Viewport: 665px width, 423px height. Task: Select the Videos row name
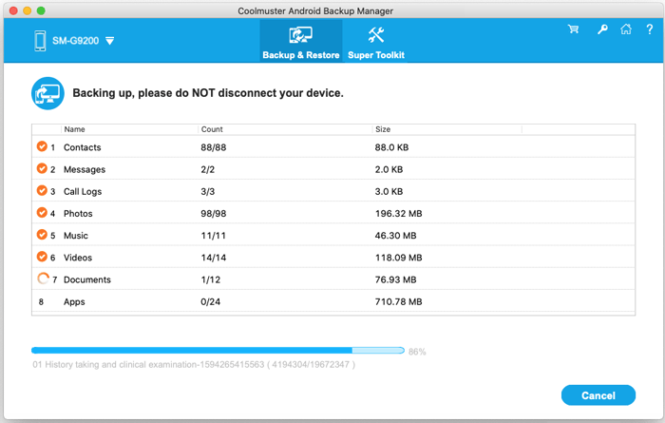point(78,258)
